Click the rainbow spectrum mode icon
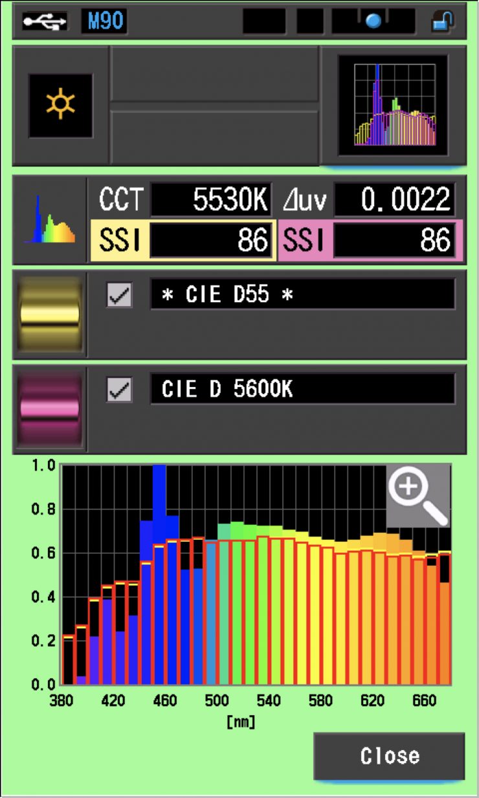The image size is (479, 798). (x=50, y=220)
